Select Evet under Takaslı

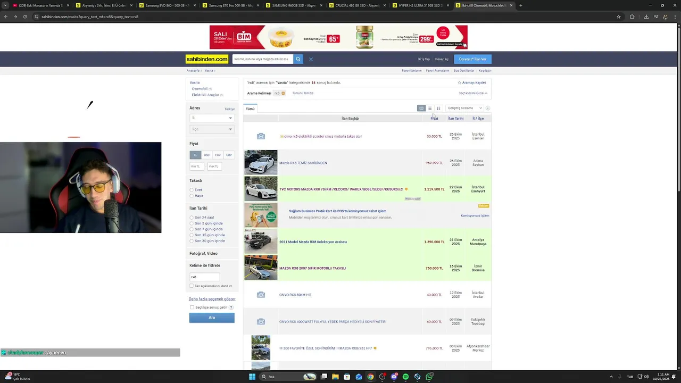coord(192,190)
